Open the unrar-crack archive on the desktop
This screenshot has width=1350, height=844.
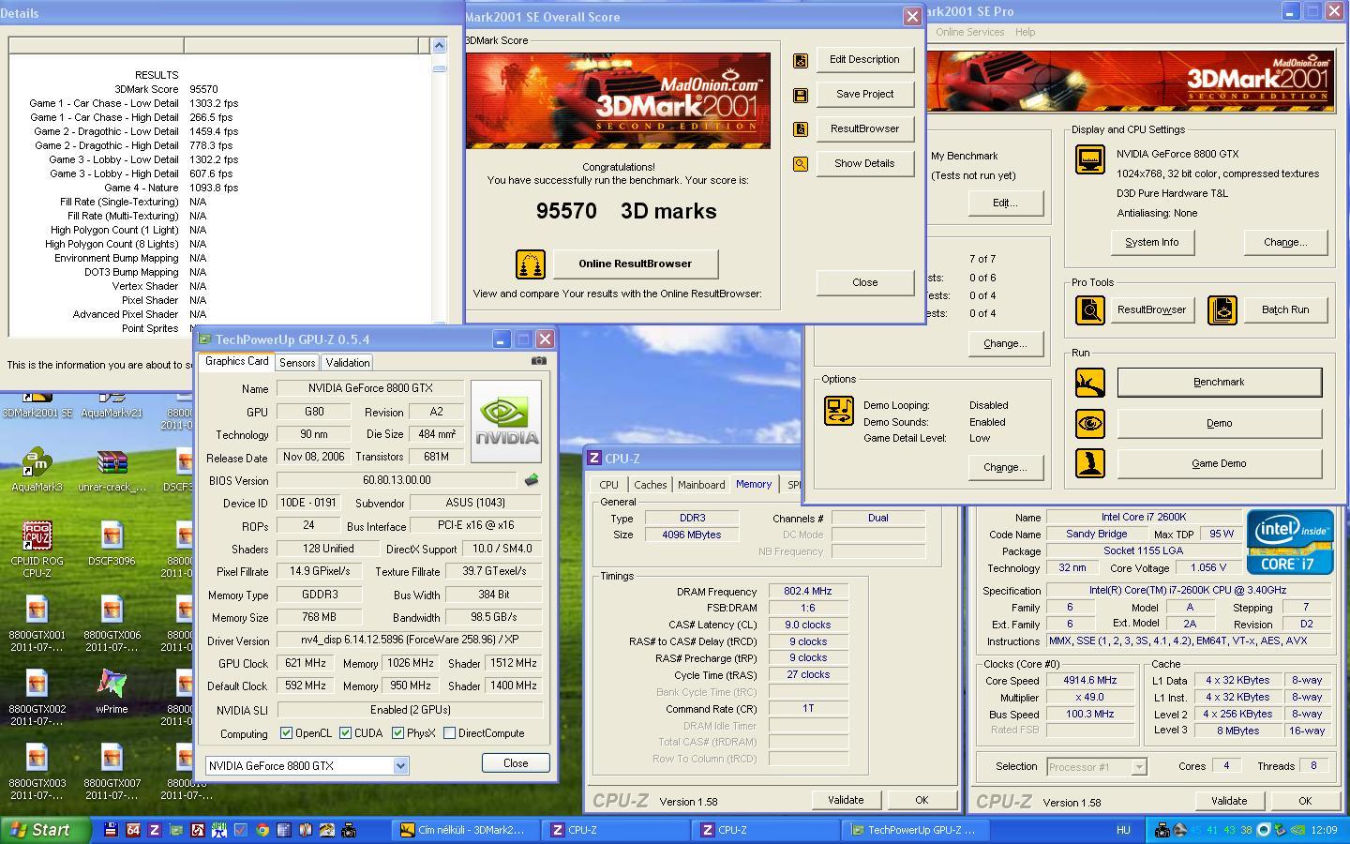pyautogui.click(x=112, y=472)
